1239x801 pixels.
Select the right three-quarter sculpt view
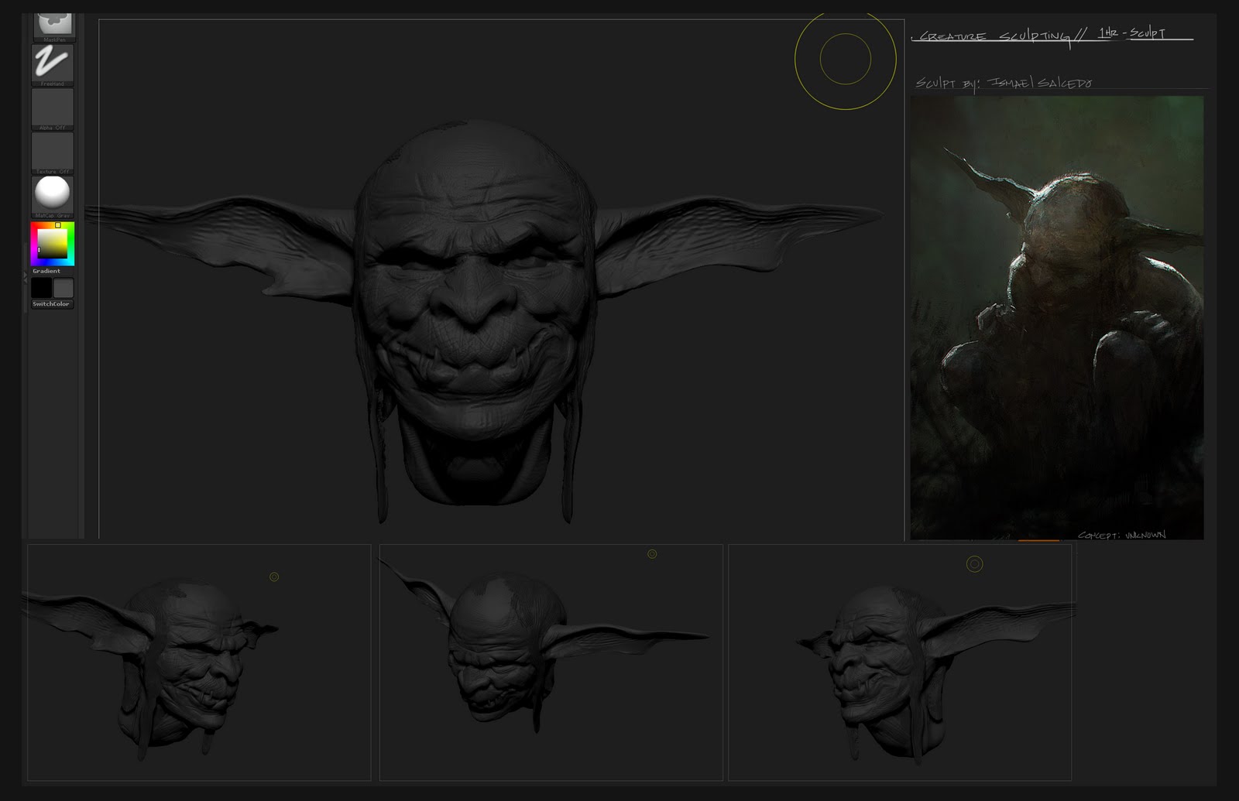[900, 662]
